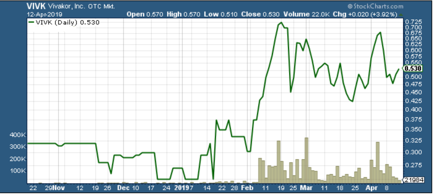
Task: Click the 12-Apr-2019 date text
Action: point(45,14)
